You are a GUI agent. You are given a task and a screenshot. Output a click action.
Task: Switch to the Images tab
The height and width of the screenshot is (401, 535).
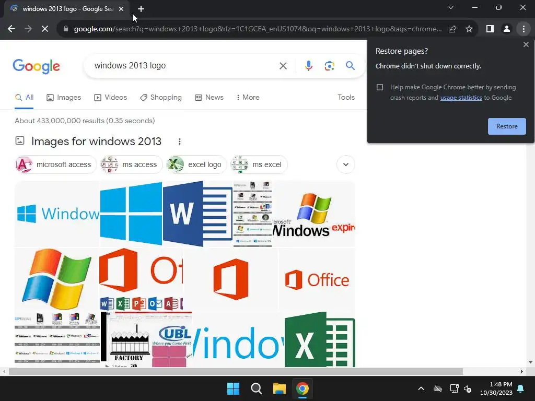coord(64,98)
